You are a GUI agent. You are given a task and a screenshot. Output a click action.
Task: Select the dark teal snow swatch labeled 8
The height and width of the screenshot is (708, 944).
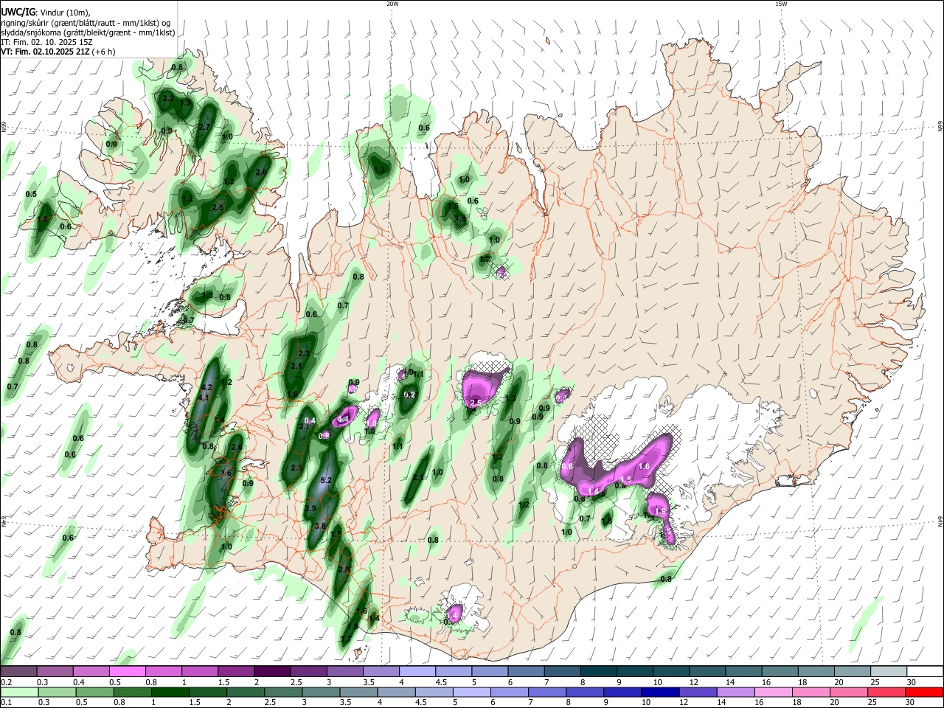coord(598,672)
